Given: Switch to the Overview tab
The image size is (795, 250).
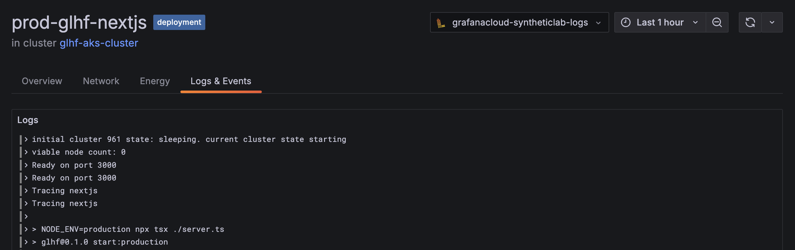Looking at the screenshot, I should (x=42, y=81).
